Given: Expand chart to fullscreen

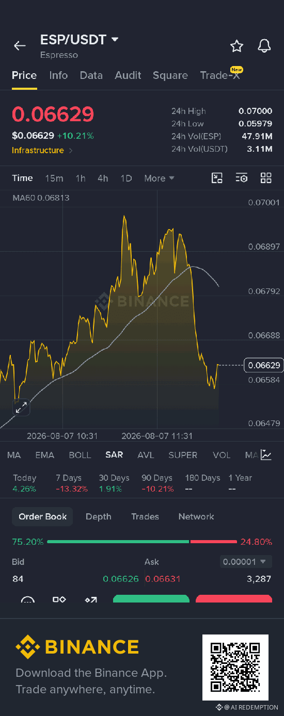Looking at the screenshot, I should click(21, 408).
